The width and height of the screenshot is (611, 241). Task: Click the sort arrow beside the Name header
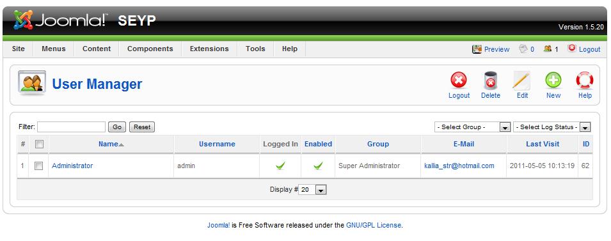[121, 144]
